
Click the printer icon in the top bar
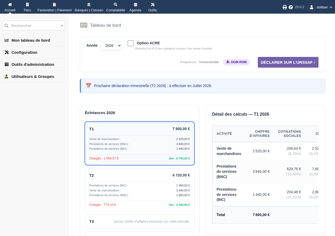(285, 7)
